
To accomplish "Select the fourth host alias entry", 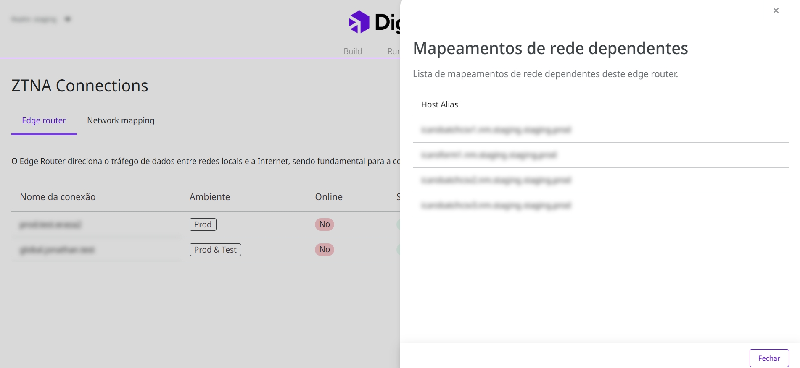I will pyautogui.click(x=496, y=206).
